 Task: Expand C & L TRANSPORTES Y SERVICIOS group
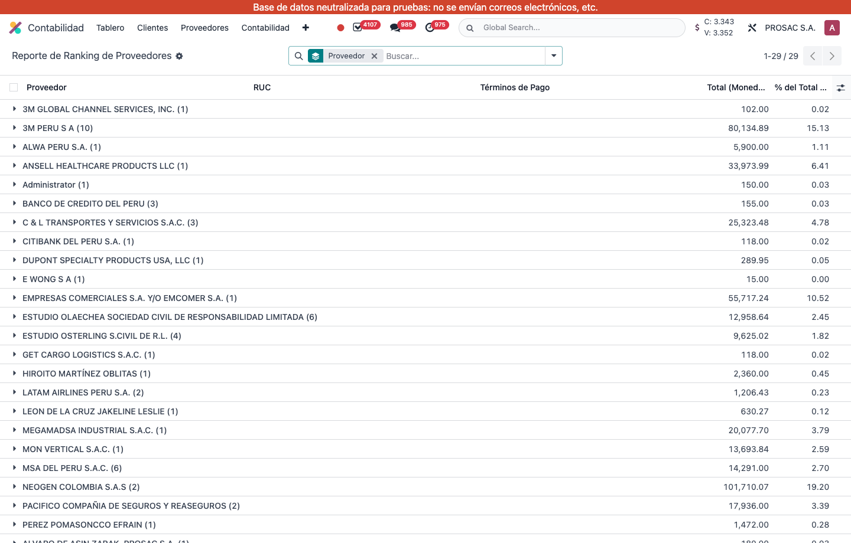click(14, 223)
